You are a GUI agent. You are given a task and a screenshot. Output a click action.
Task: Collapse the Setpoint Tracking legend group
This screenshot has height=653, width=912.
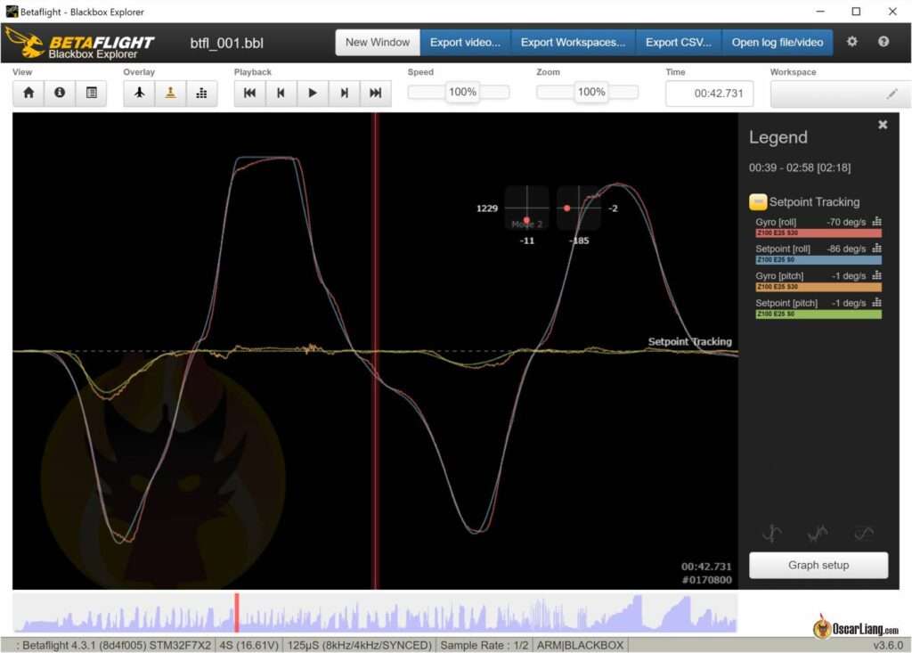(x=758, y=202)
